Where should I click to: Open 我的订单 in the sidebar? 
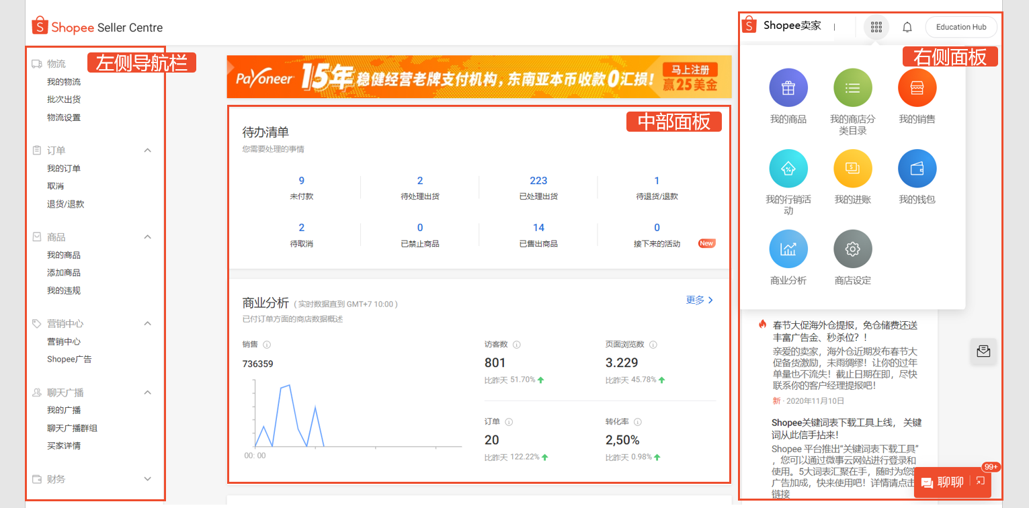click(64, 169)
